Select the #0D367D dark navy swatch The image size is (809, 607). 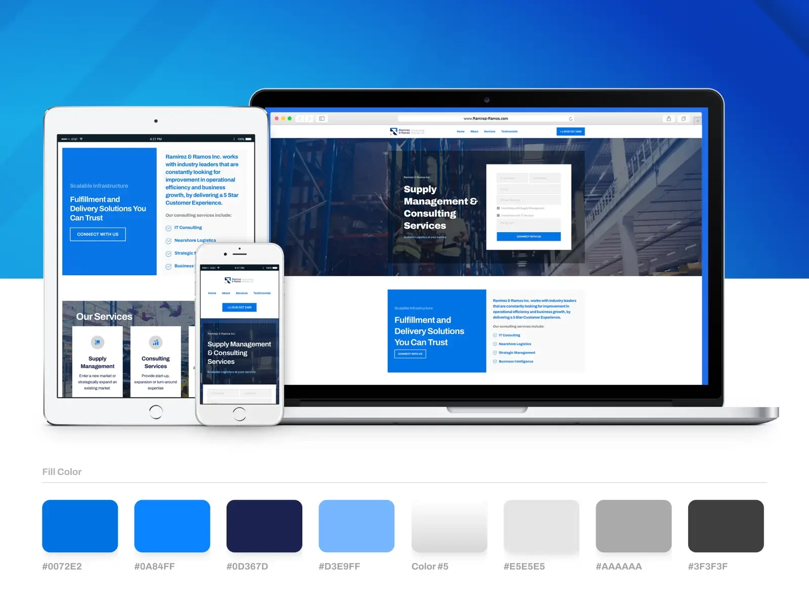pyautogui.click(x=264, y=526)
